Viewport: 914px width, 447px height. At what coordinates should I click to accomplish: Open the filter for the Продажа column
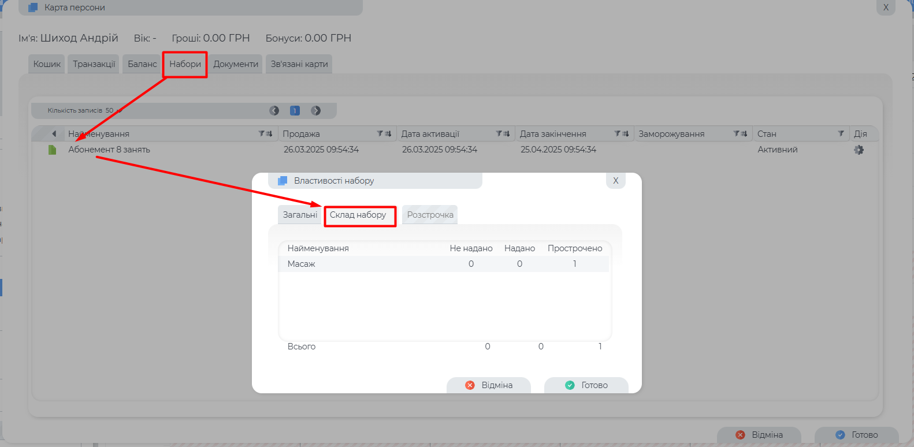tap(380, 133)
